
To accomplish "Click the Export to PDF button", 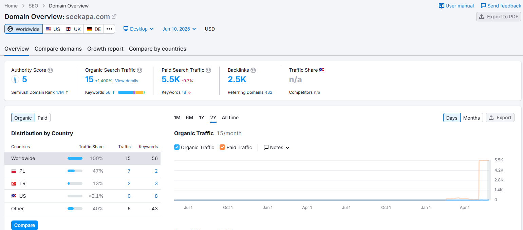I will 499,17.
